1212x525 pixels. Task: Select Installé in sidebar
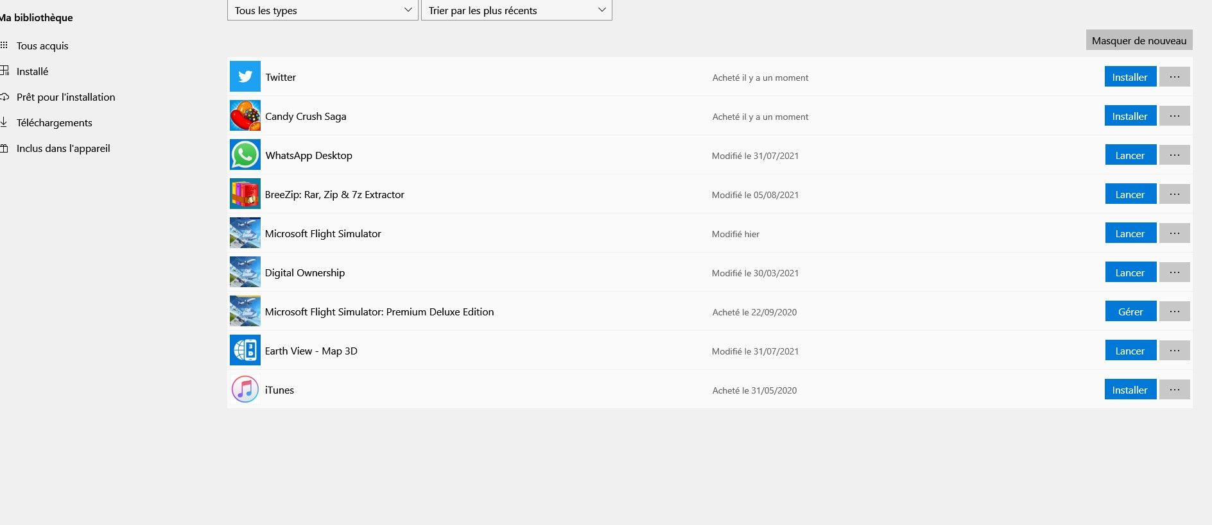pos(32,71)
